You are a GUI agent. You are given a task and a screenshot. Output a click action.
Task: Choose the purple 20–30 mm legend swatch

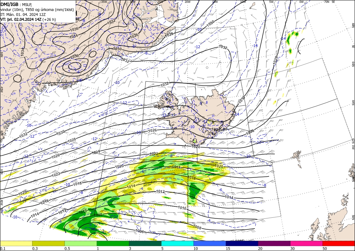tap(274, 243)
